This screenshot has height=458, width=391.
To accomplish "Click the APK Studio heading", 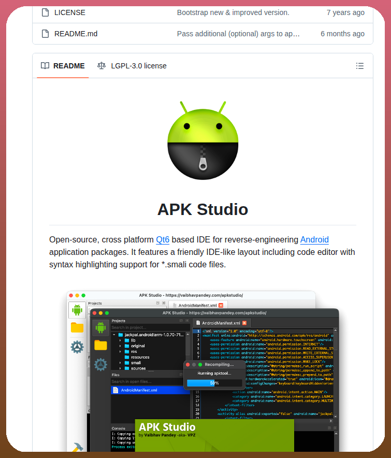I will pyautogui.click(x=202, y=209).
